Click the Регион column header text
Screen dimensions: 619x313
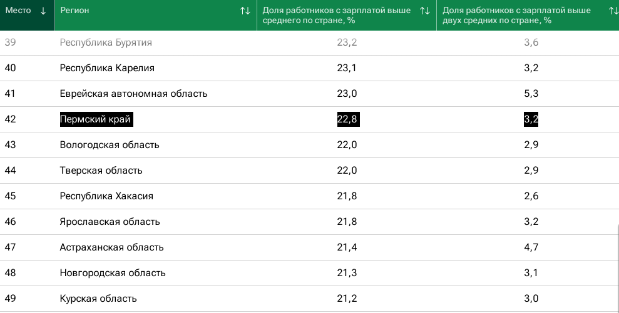click(76, 11)
